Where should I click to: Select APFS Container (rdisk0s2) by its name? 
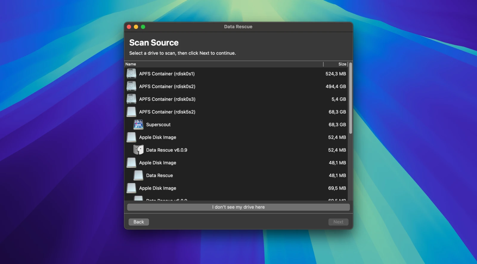(x=167, y=87)
